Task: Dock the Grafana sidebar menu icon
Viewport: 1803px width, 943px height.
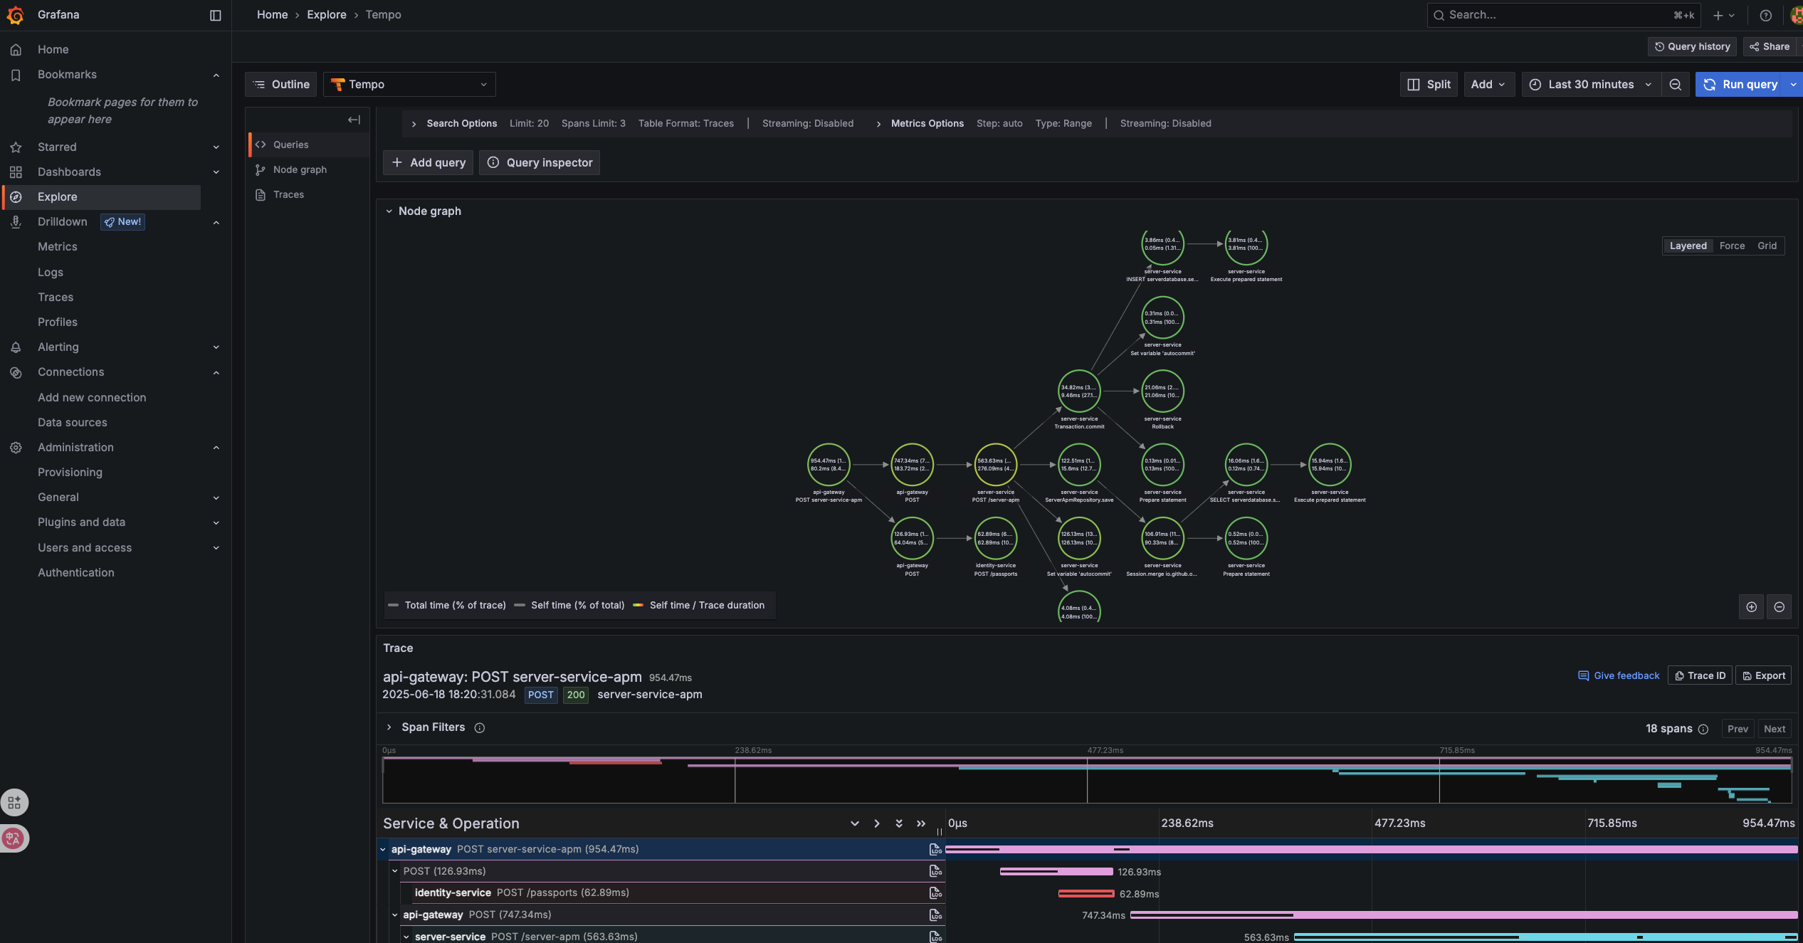Action: (x=216, y=15)
